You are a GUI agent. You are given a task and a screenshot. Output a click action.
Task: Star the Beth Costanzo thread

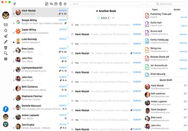14,90
